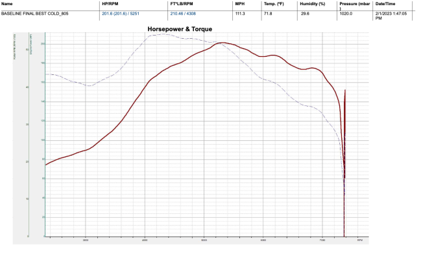Screen dimensions: 421x254
Task: Click the RPM label on the horizontal axis
Action: (360, 240)
